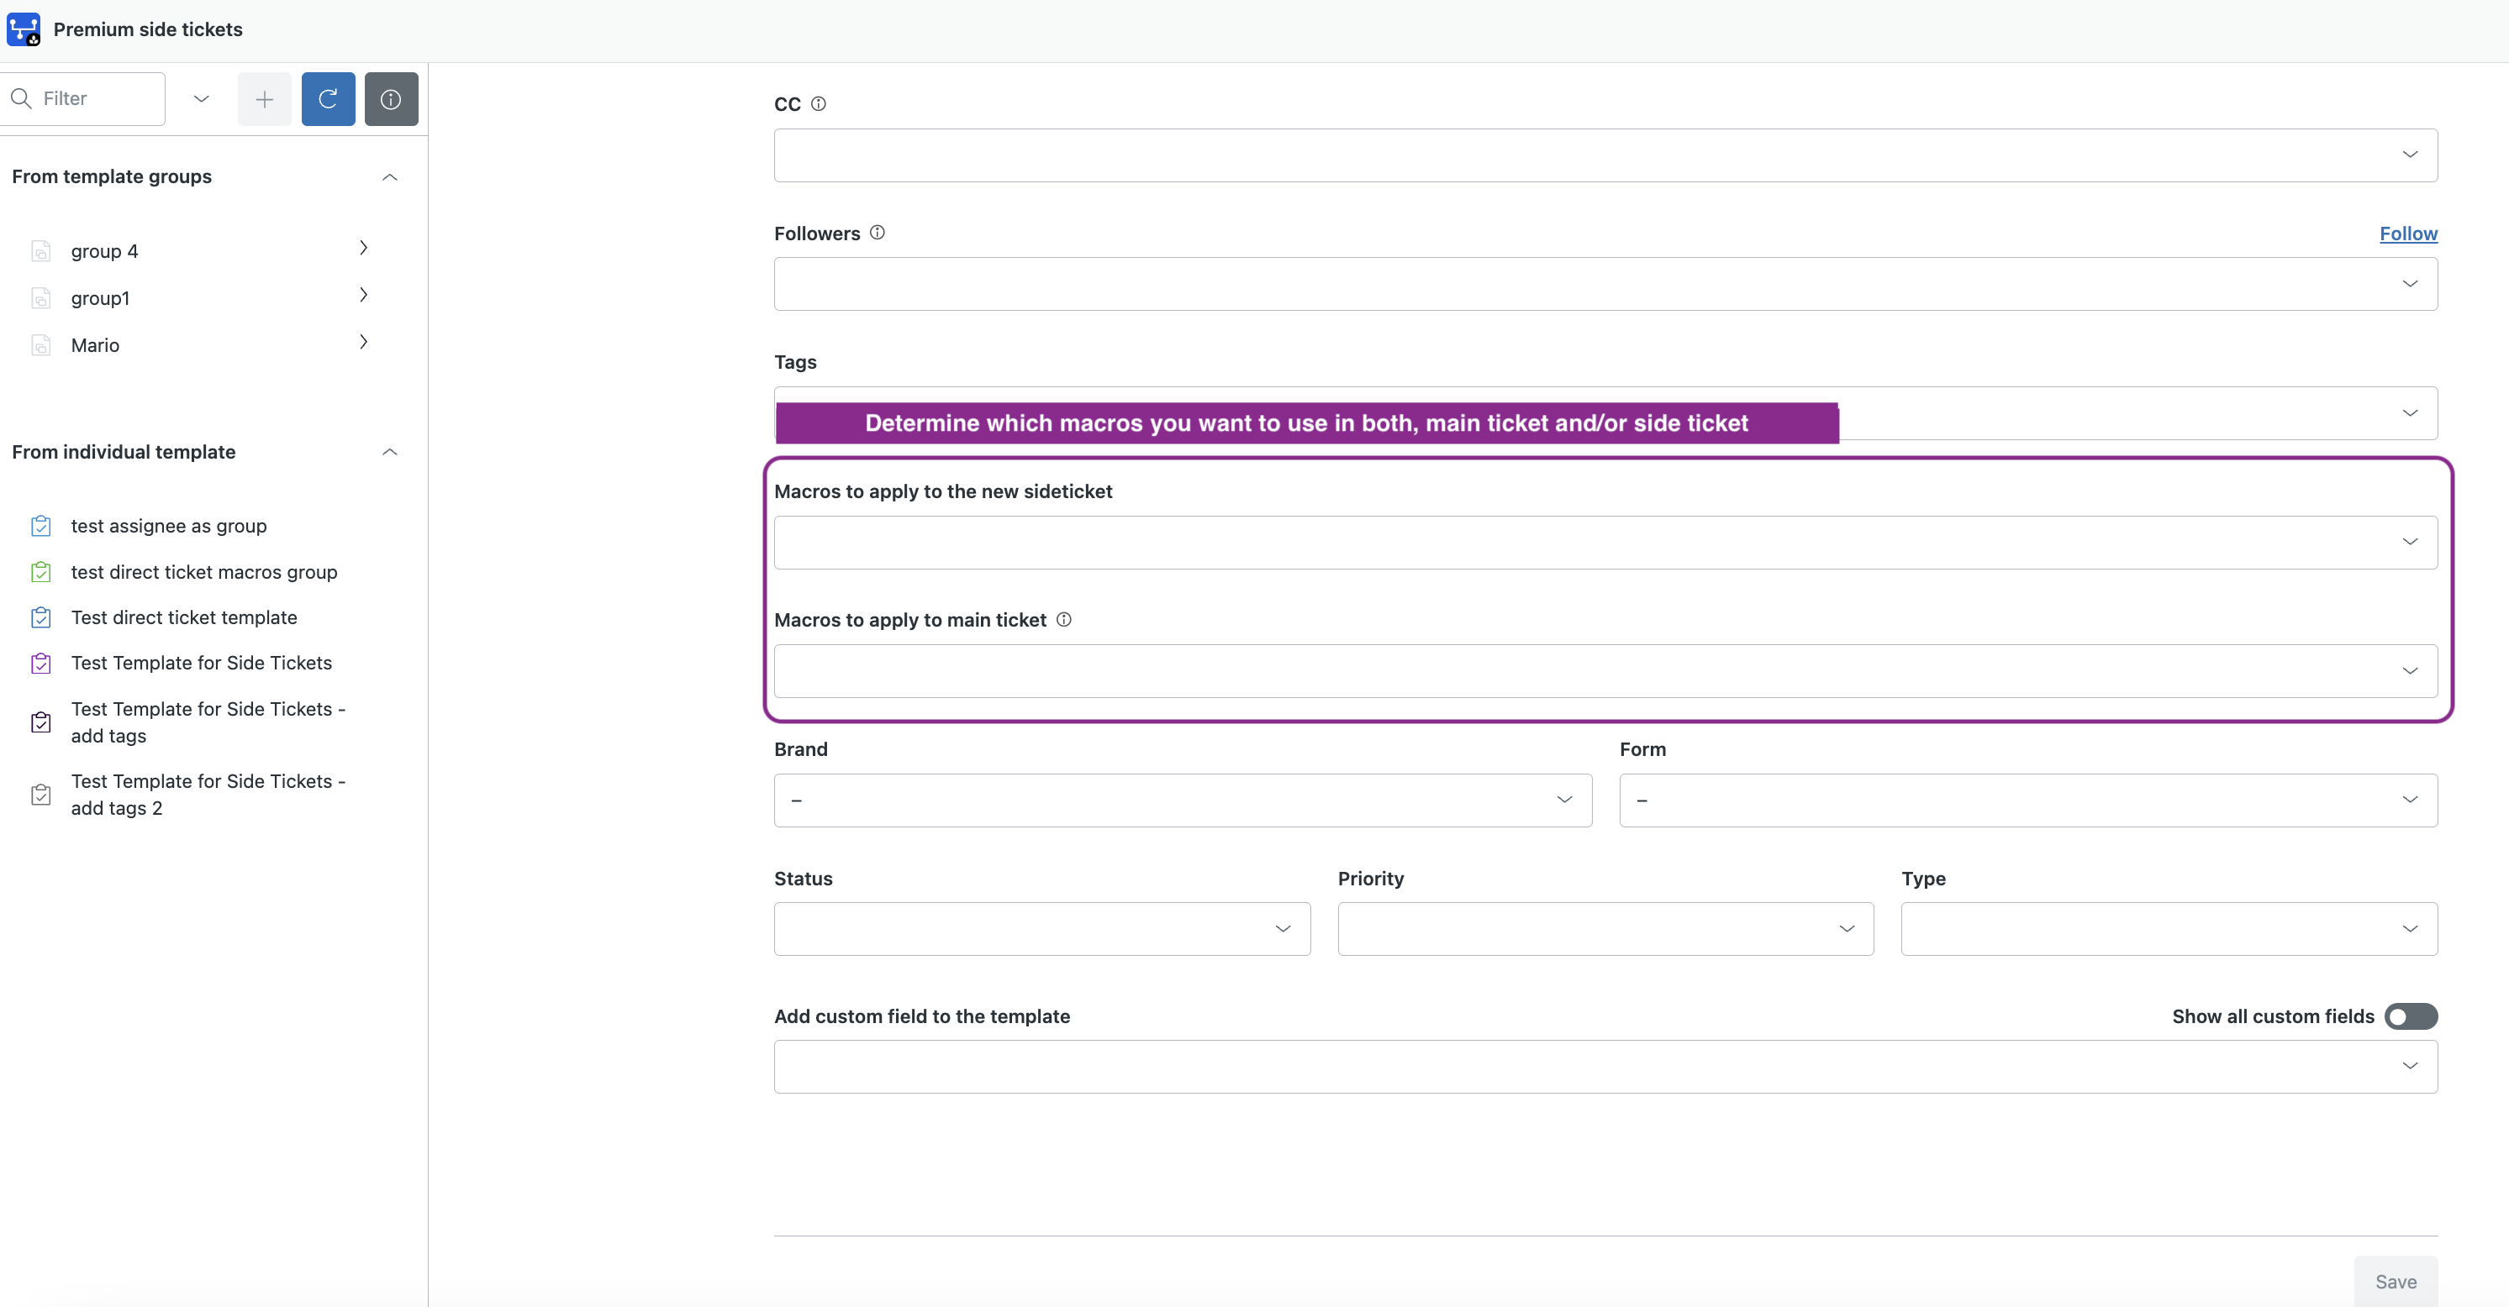
Task: Open the Brand dropdown
Action: tap(1183, 800)
